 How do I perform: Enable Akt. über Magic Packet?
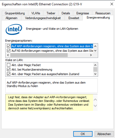(x=8, y=65)
